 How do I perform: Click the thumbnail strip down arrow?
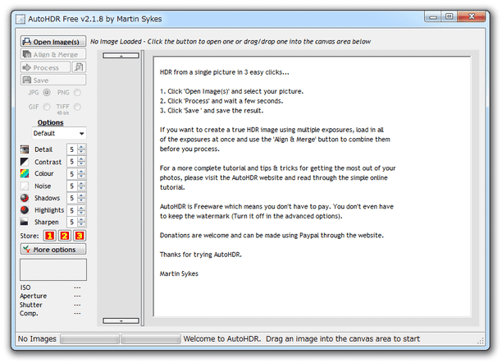click(121, 320)
